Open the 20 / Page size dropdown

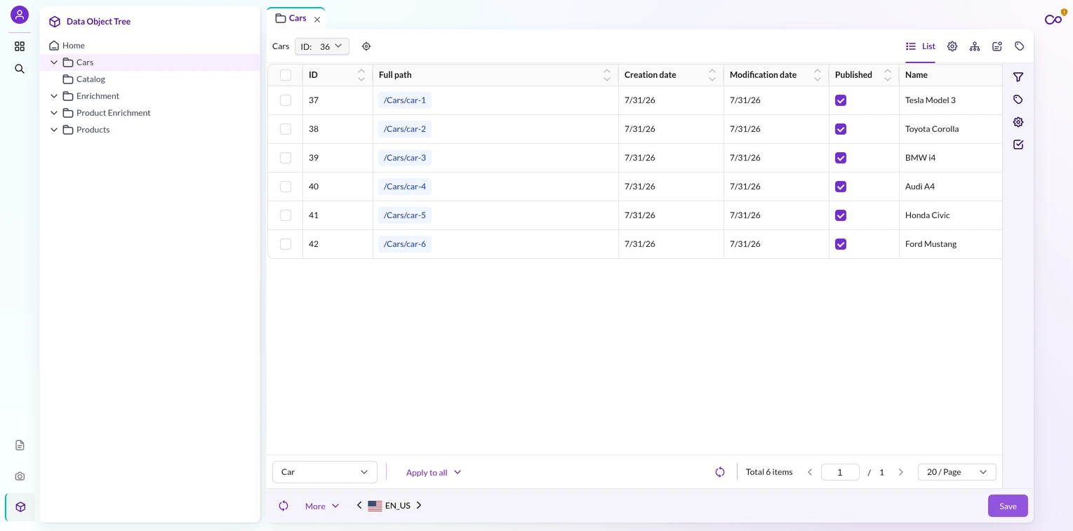tap(957, 472)
